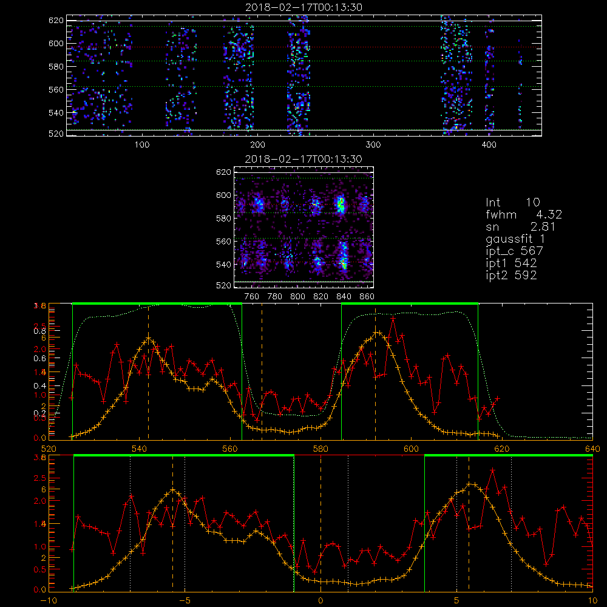The image size is (607, 607).
Task: Click the 'ipt2 592' value
Action: click(511, 275)
